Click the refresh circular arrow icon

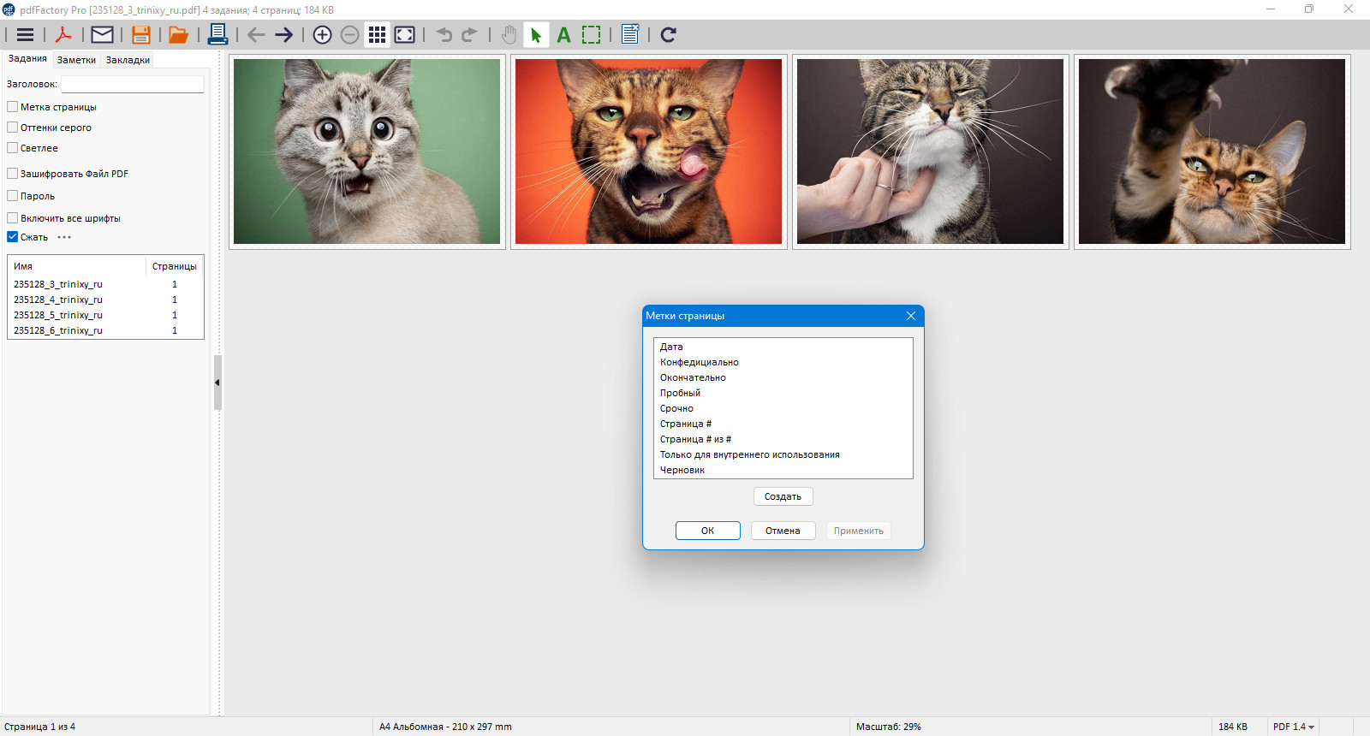tap(669, 35)
